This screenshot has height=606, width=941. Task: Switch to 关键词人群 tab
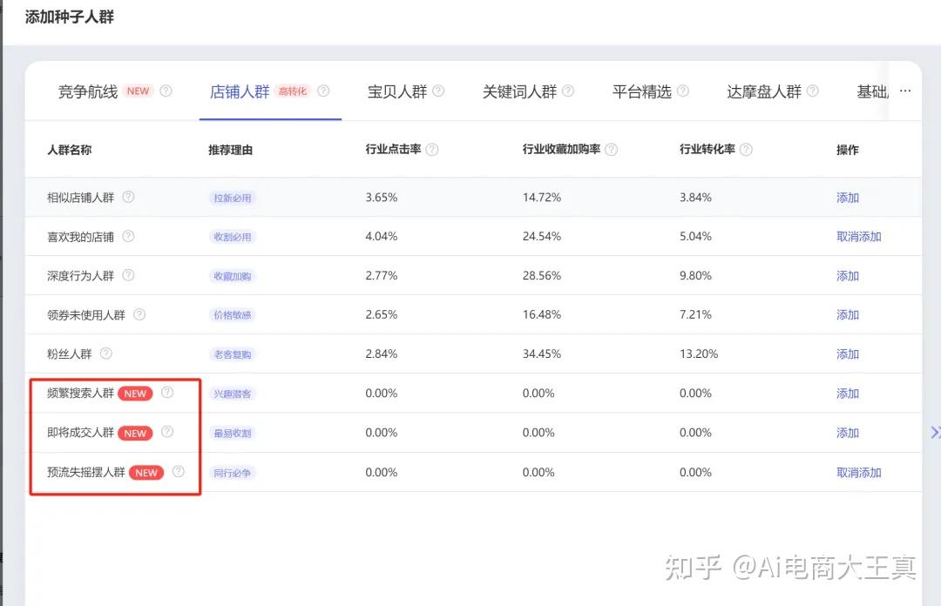[519, 91]
